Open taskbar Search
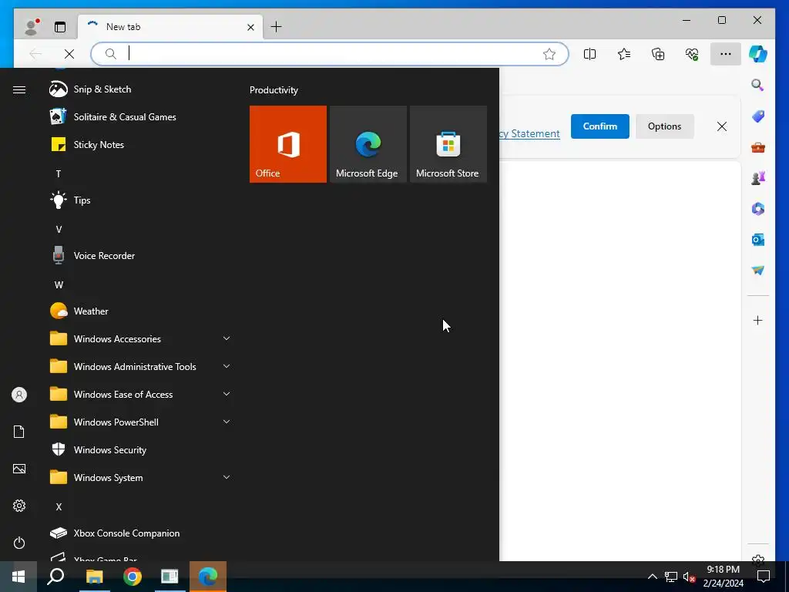The height and width of the screenshot is (592, 789). (x=55, y=577)
